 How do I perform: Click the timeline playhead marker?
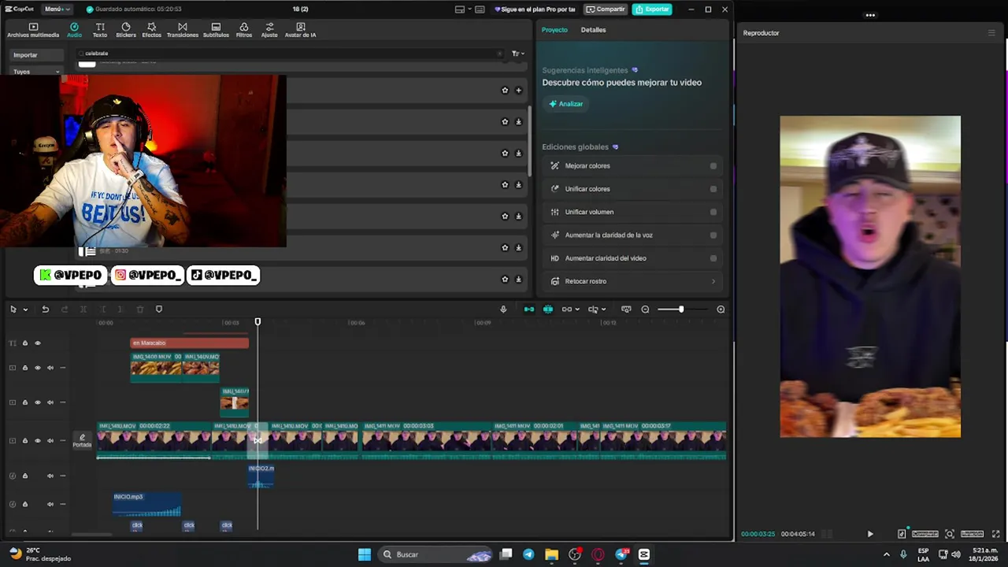(258, 322)
